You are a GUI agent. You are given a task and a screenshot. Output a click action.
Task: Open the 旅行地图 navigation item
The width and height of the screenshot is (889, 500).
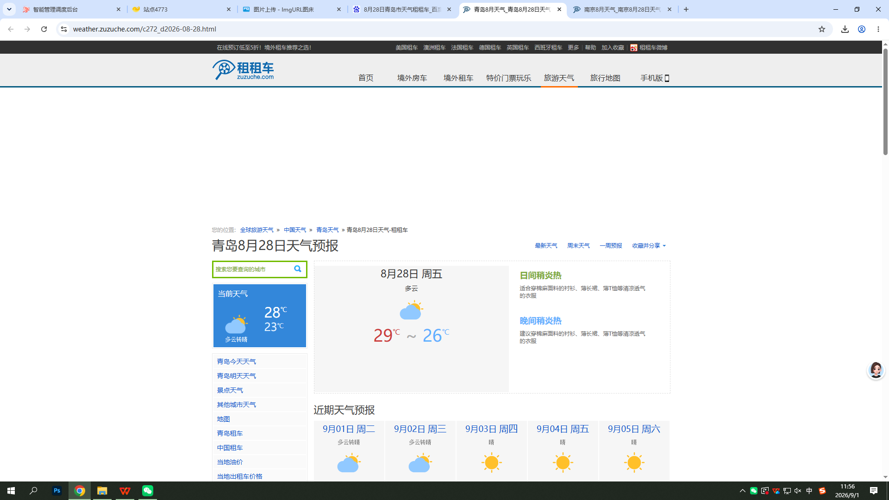click(x=605, y=78)
